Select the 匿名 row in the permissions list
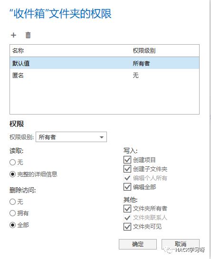This screenshot has height=259, width=211. (105, 75)
